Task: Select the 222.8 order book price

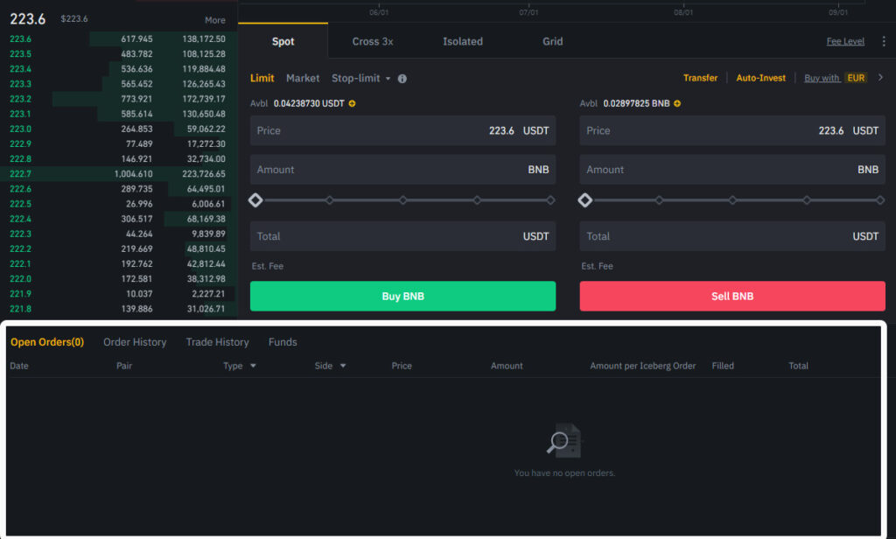Action: [21, 159]
